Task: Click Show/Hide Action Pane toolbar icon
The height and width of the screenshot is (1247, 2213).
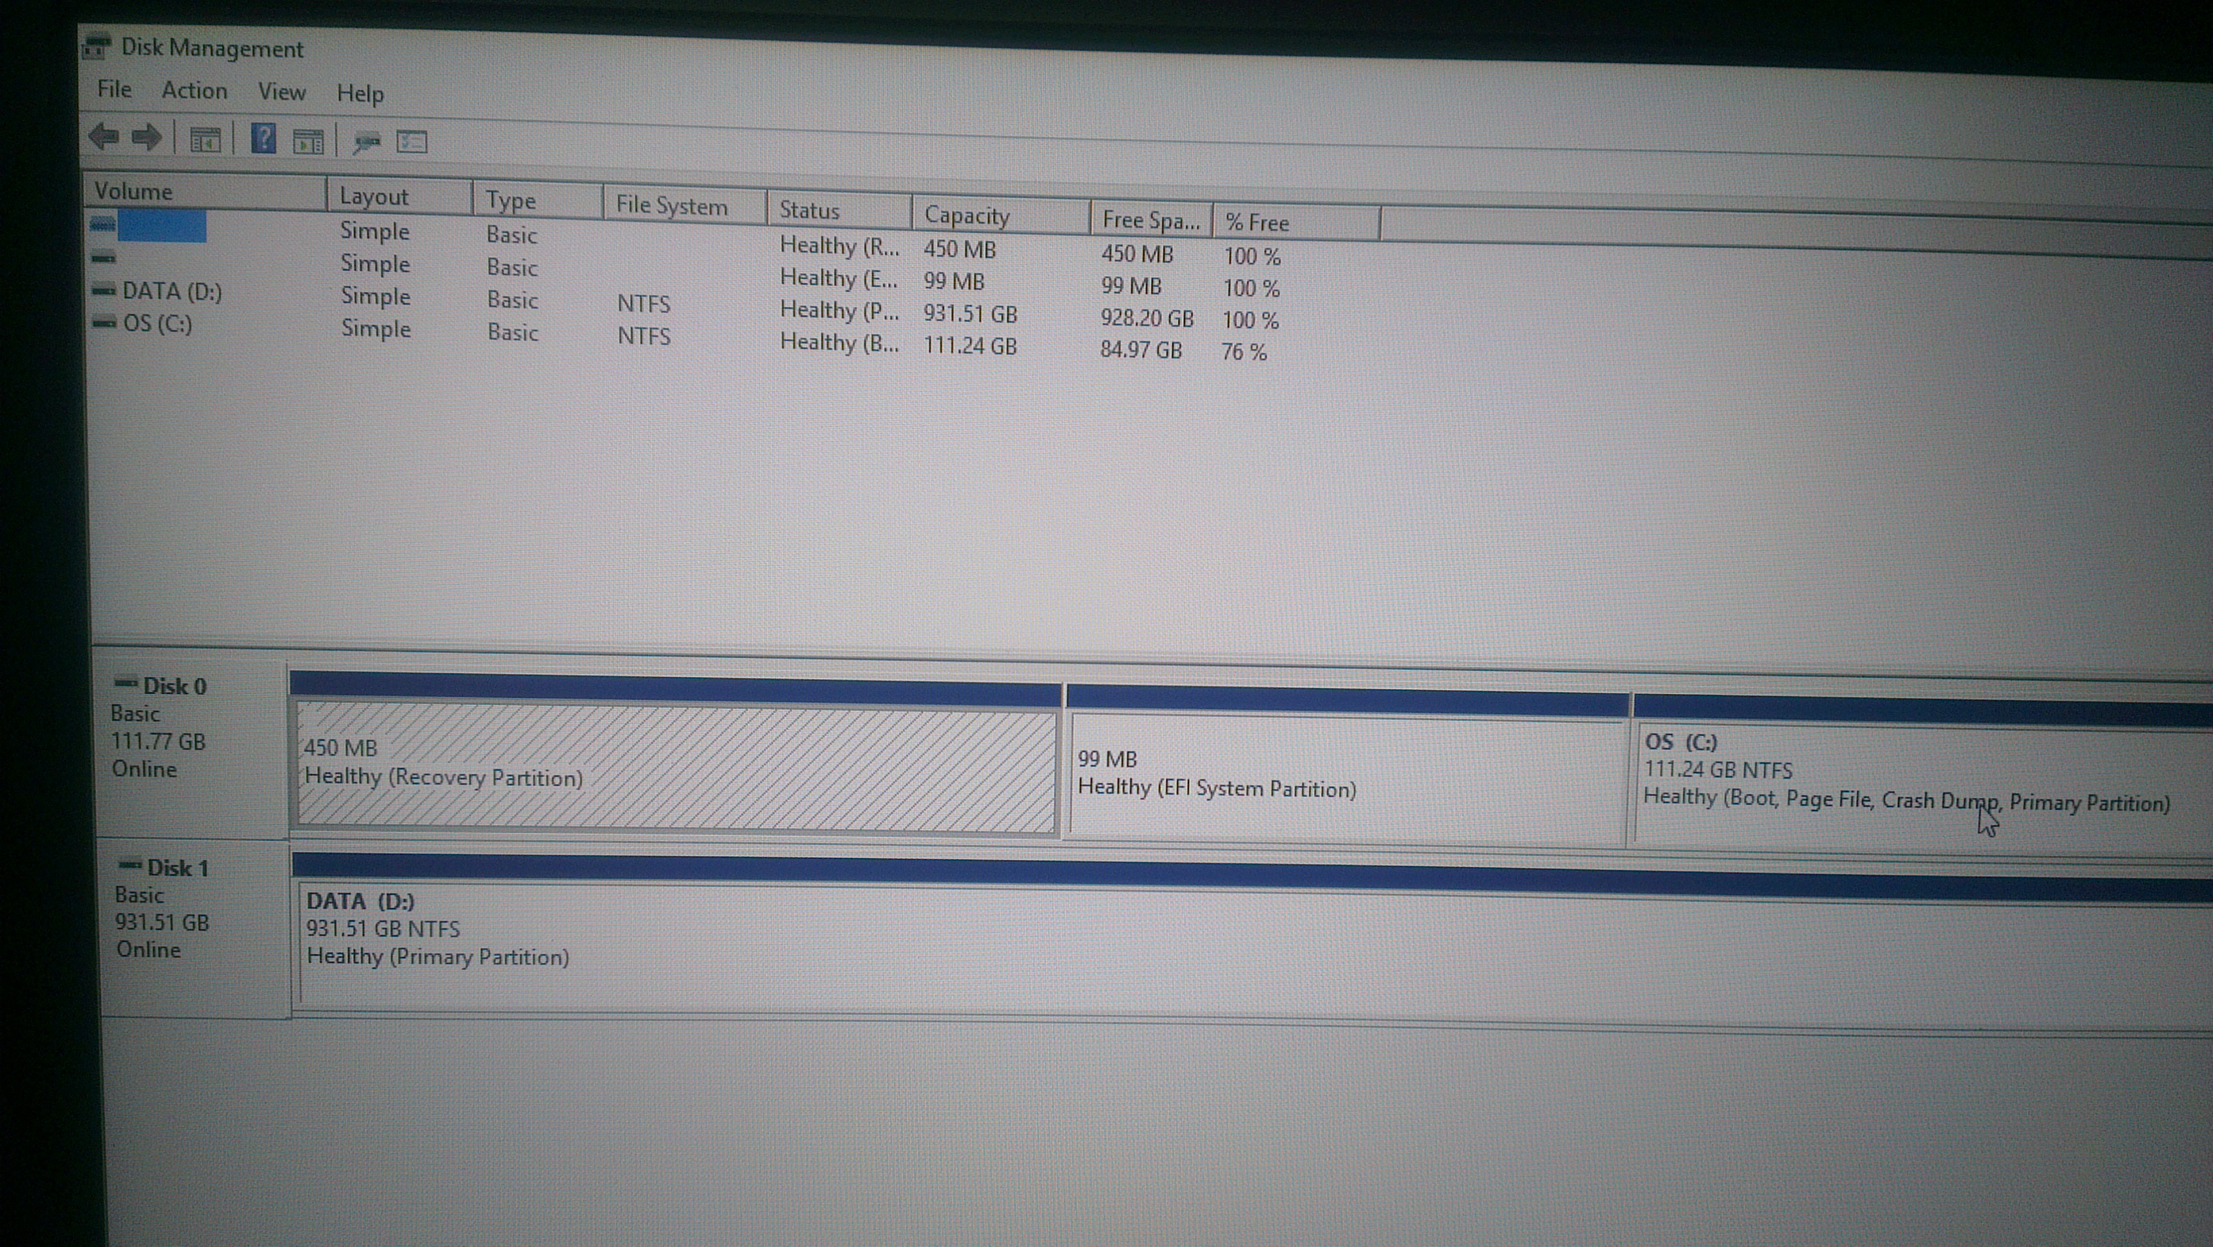Action: point(308,141)
